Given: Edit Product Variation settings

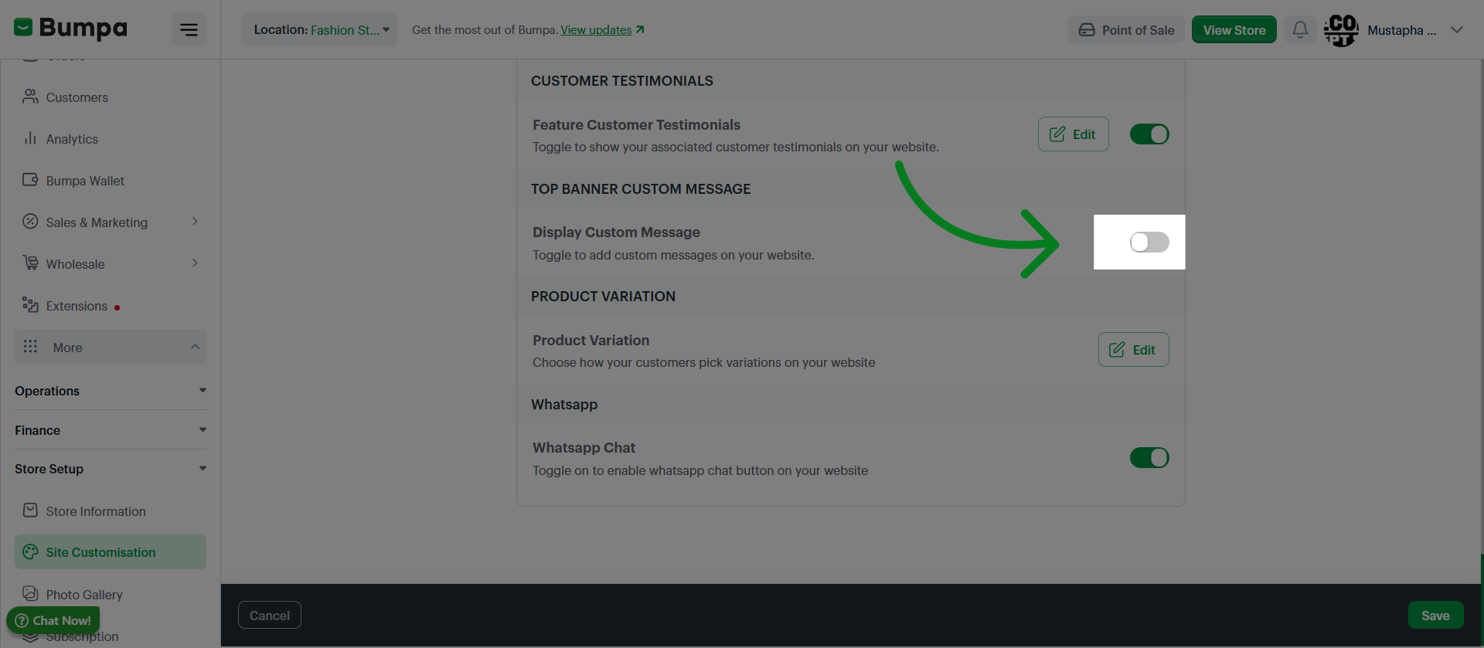Looking at the screenshot, I should click(1133, 350).
